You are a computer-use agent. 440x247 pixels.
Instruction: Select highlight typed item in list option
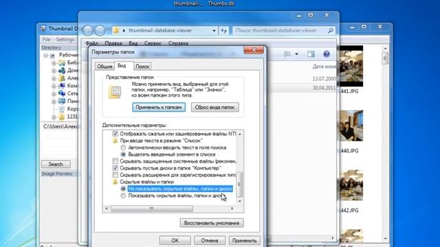(x=123, y=154)
